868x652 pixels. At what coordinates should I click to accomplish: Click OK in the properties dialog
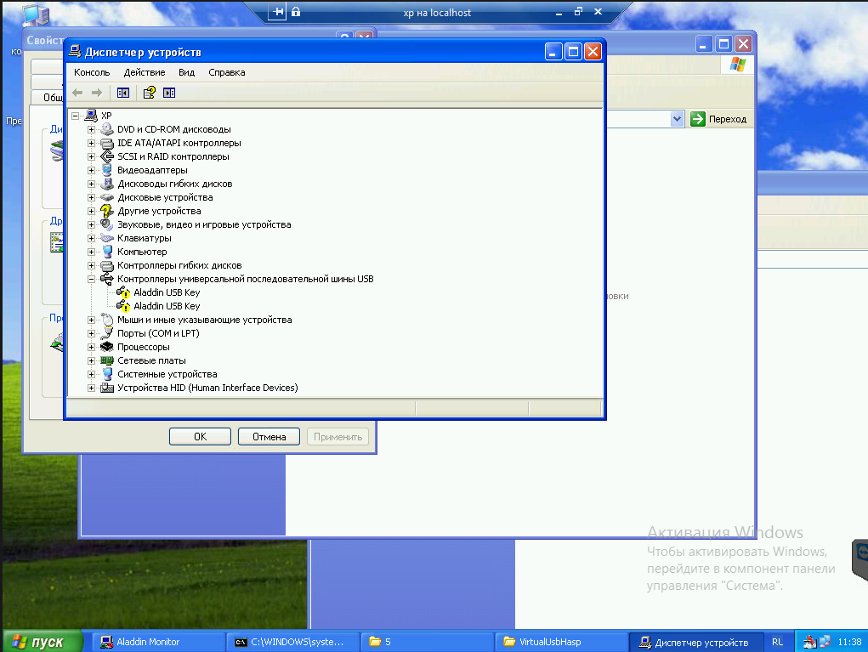tap(201, 437)
